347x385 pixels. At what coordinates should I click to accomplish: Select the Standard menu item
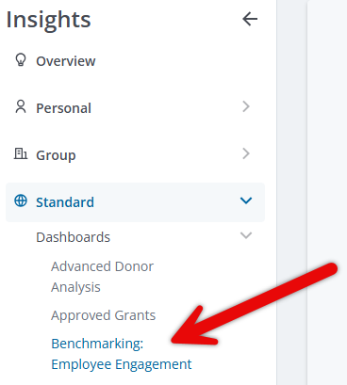(x=135, y=202)
